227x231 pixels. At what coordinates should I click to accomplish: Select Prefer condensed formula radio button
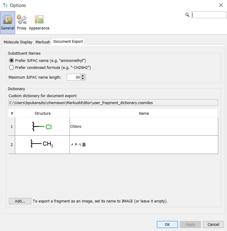point(12,67)
